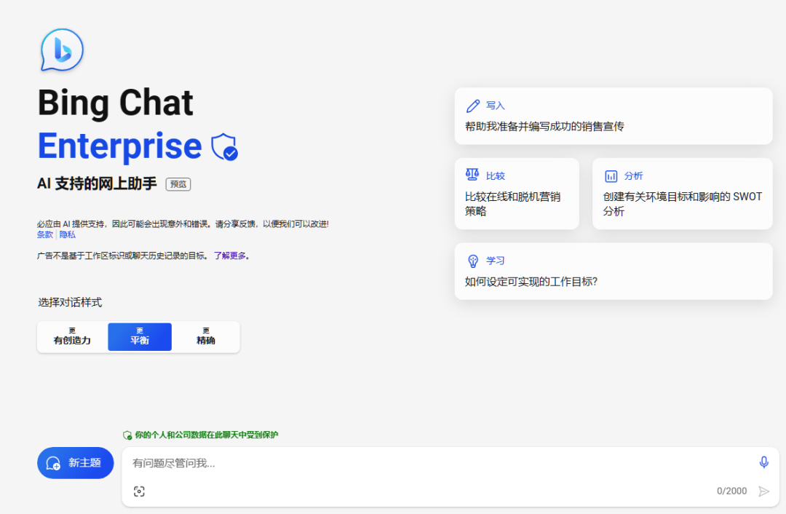Open the SWOT analysis prompt card

(x=682, y=194)
